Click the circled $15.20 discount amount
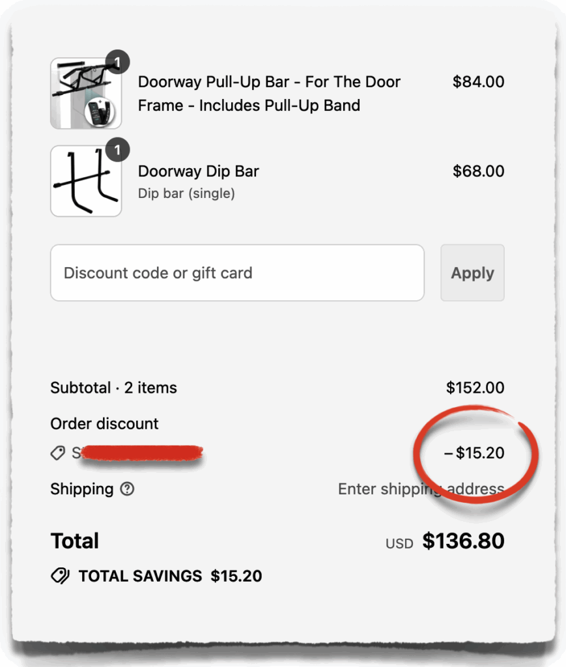The height and width of the screenshot is (667, 566). tap(475, 453)
